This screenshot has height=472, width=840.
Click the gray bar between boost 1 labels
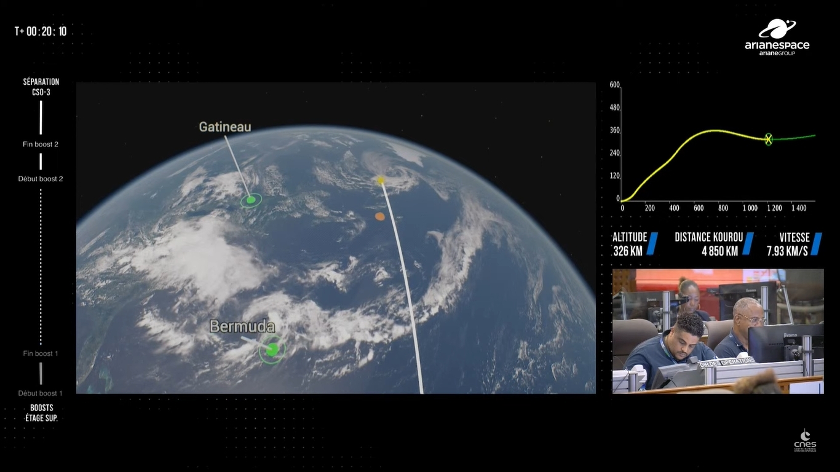[x=41, y=374]
